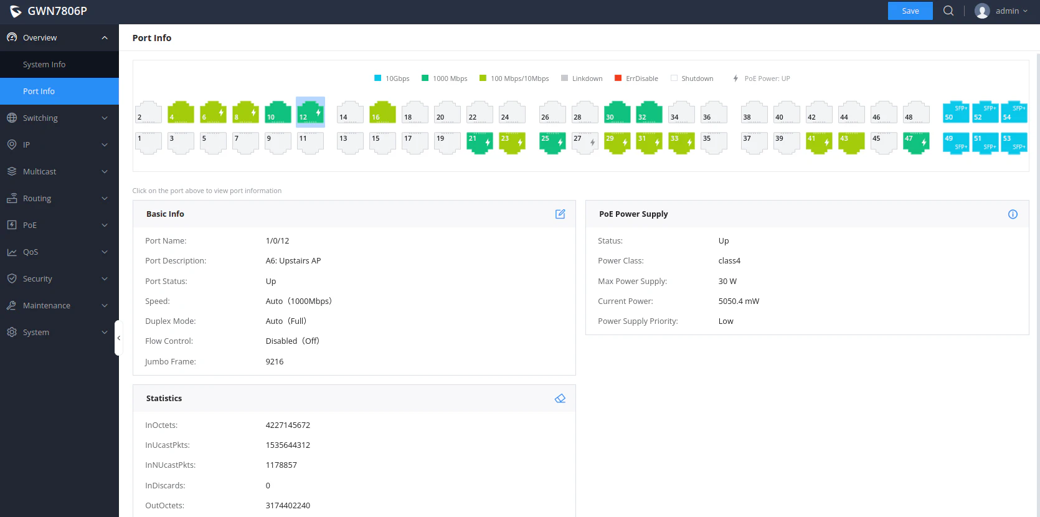Viewport: 1040px width, 517px height.
Task: Select port 43 port icon
Action: point(851,143)
